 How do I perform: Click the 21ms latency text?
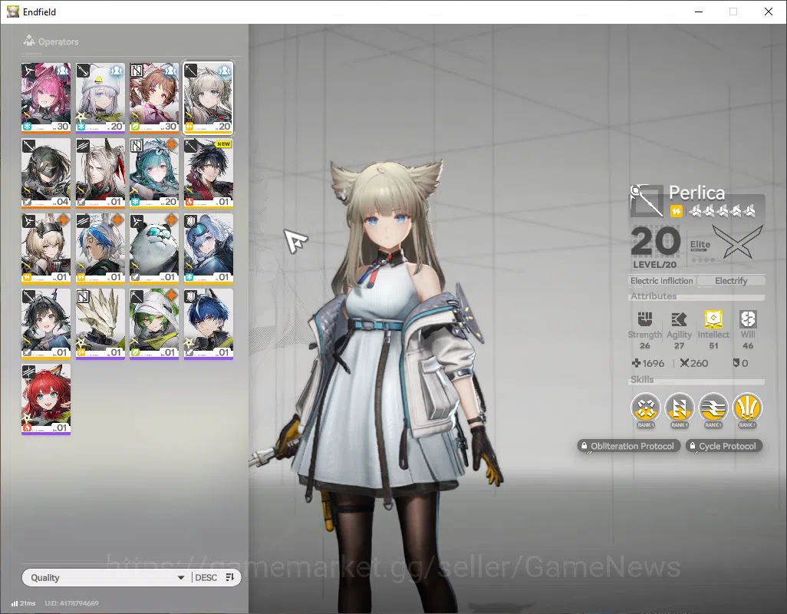click(x=28, y=603)
